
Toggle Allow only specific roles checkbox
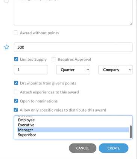click(x=16, y=110)
